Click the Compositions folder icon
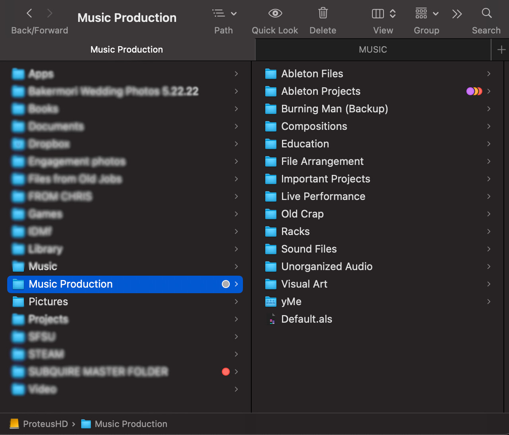Viewport: 509px width, 435px height. 271,126
